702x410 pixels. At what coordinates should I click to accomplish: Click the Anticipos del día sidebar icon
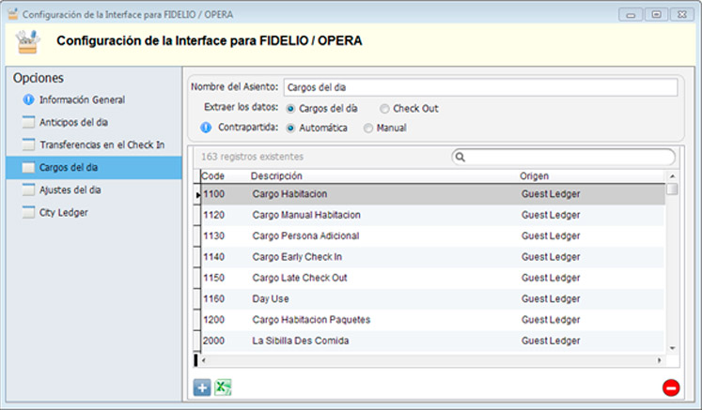pyautogui.click(x=27, y=122)
